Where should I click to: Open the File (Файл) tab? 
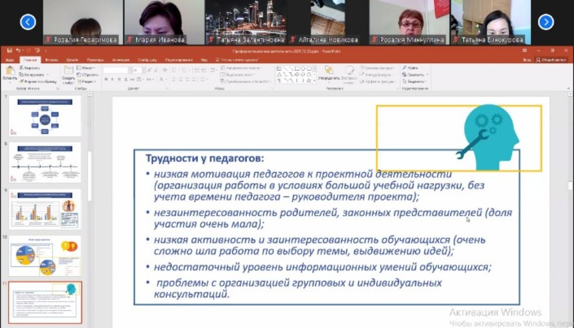pos(10,60)
